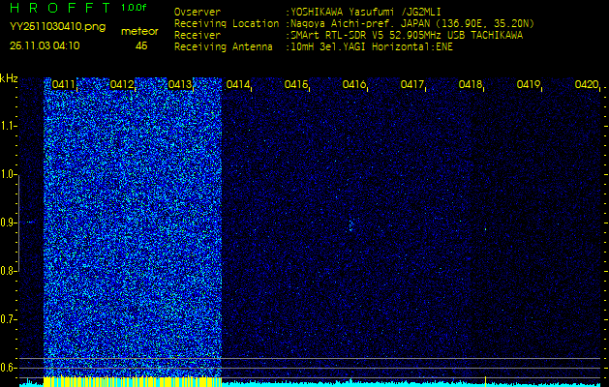Click the yellow saturated level bar at bottom

133,381
